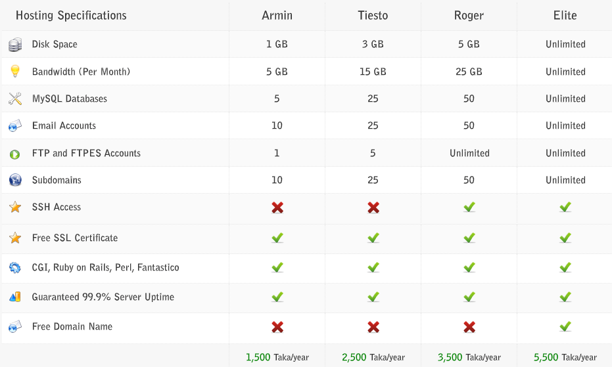
Task: Click Roger's red X for Free Domain Name
Action: [469, 327]
